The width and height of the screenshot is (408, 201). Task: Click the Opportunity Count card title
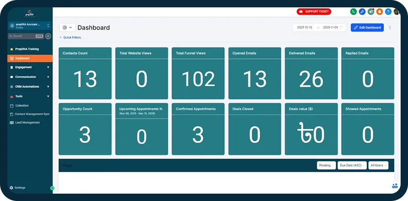pos(78,109)
